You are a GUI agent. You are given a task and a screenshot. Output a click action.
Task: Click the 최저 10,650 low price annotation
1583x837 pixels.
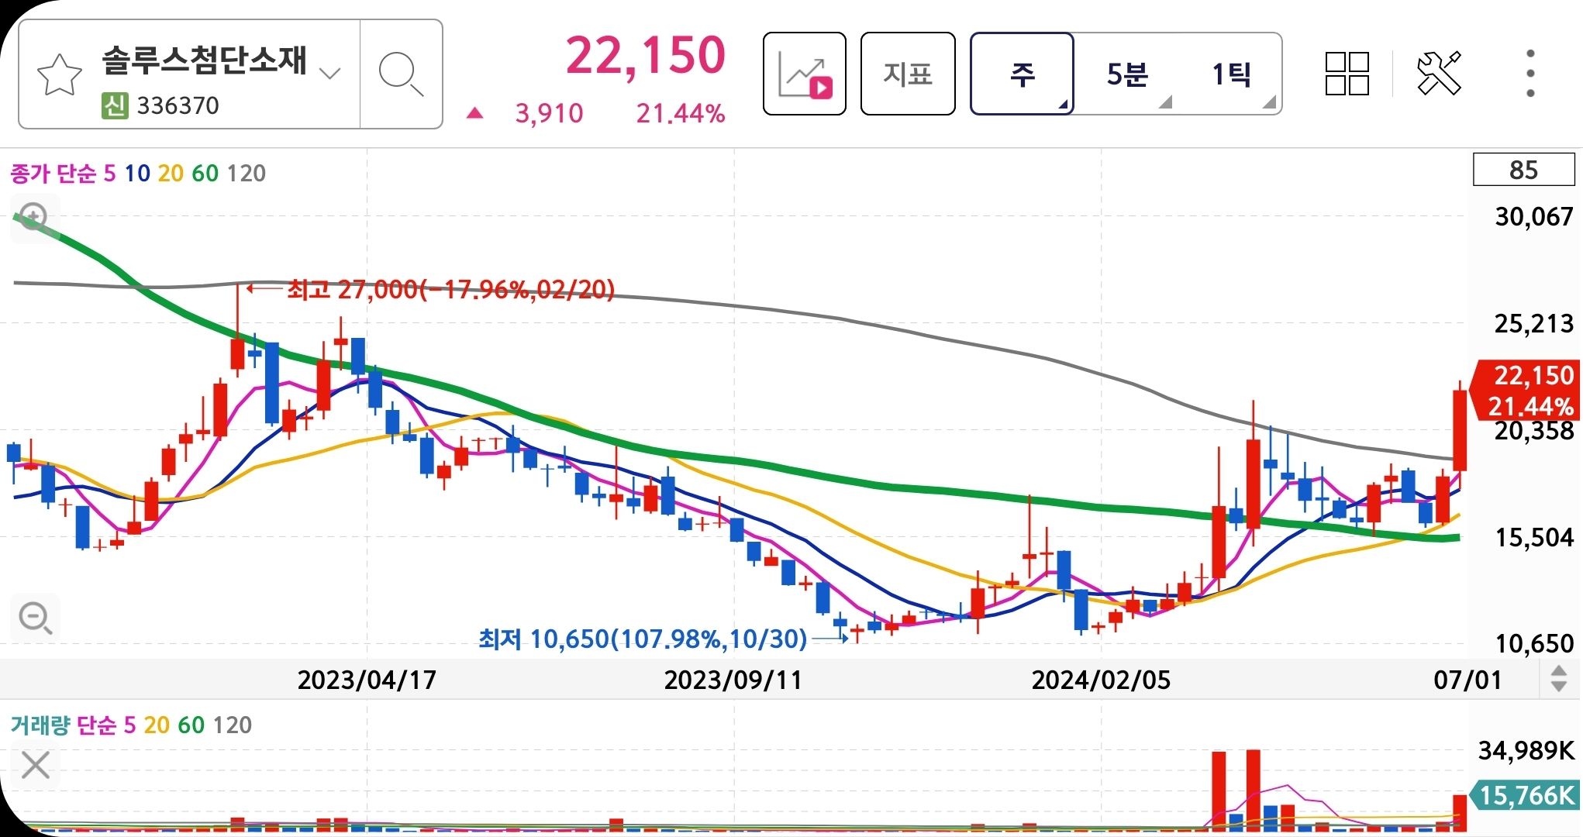click(x=643, y=639)
